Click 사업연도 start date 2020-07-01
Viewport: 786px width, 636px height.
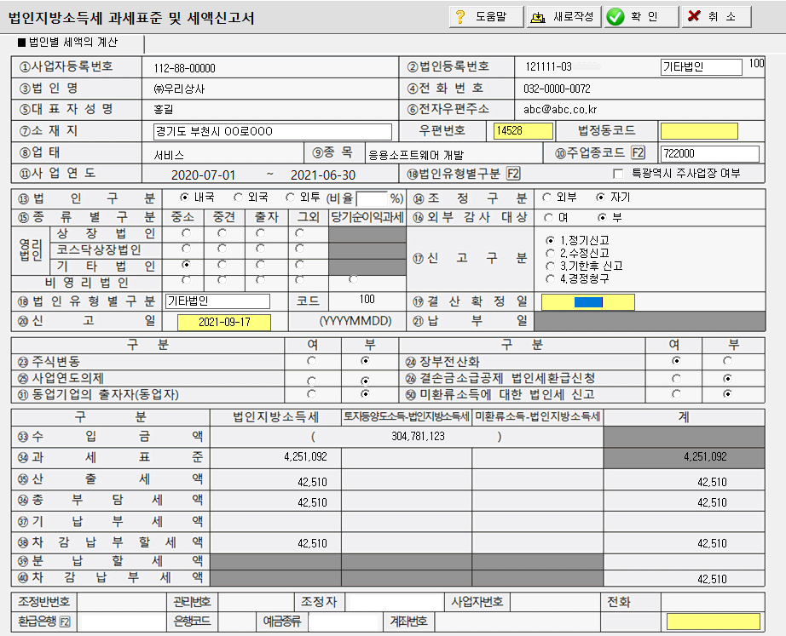[203, 175]
